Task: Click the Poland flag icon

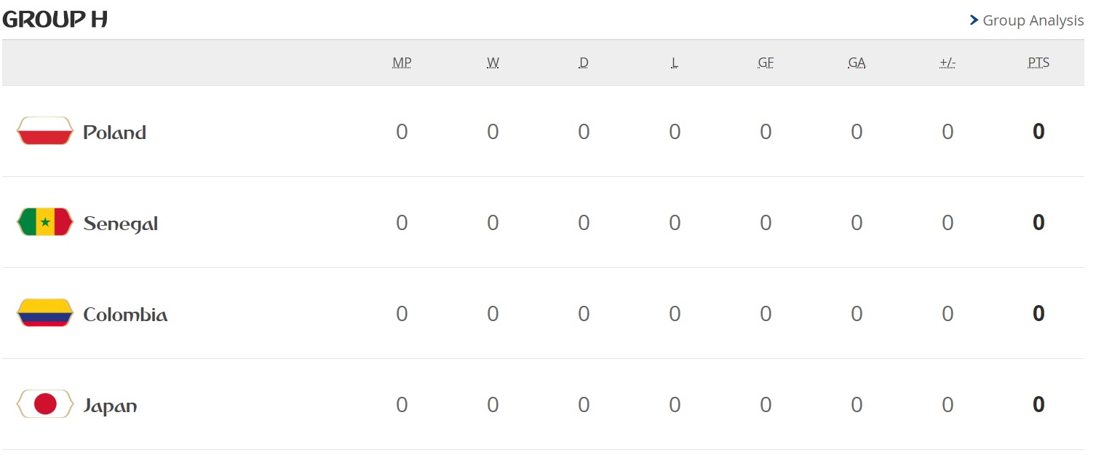Action: (x=45, y=131)
